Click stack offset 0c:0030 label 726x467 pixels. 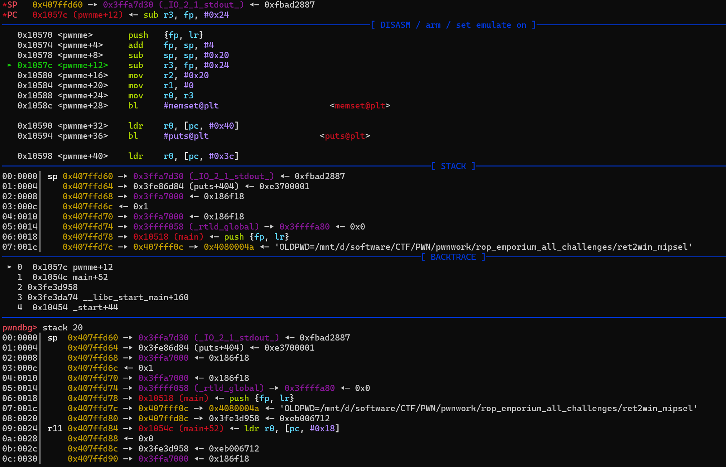[20, 459]
